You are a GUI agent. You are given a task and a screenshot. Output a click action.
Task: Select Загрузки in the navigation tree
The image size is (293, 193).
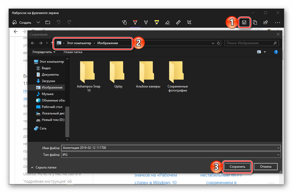pos(48,81)
